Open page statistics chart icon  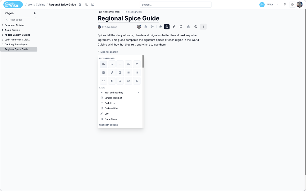click(93, 5)
